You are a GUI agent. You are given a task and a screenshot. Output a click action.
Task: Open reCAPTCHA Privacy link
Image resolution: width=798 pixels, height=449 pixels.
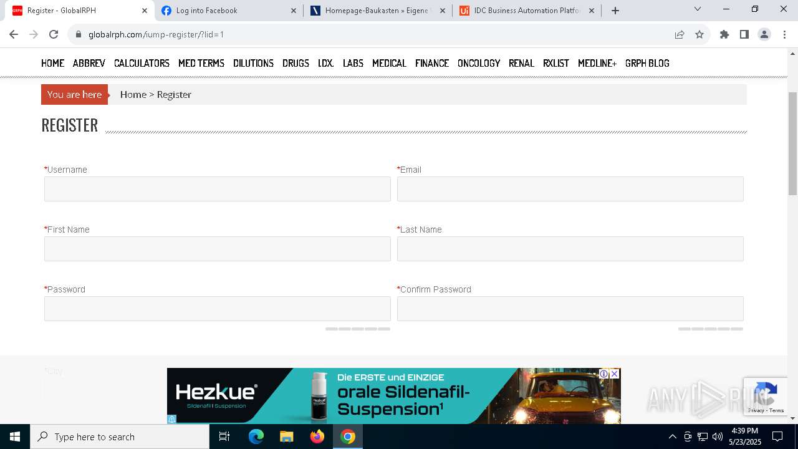tap(756, 410)
